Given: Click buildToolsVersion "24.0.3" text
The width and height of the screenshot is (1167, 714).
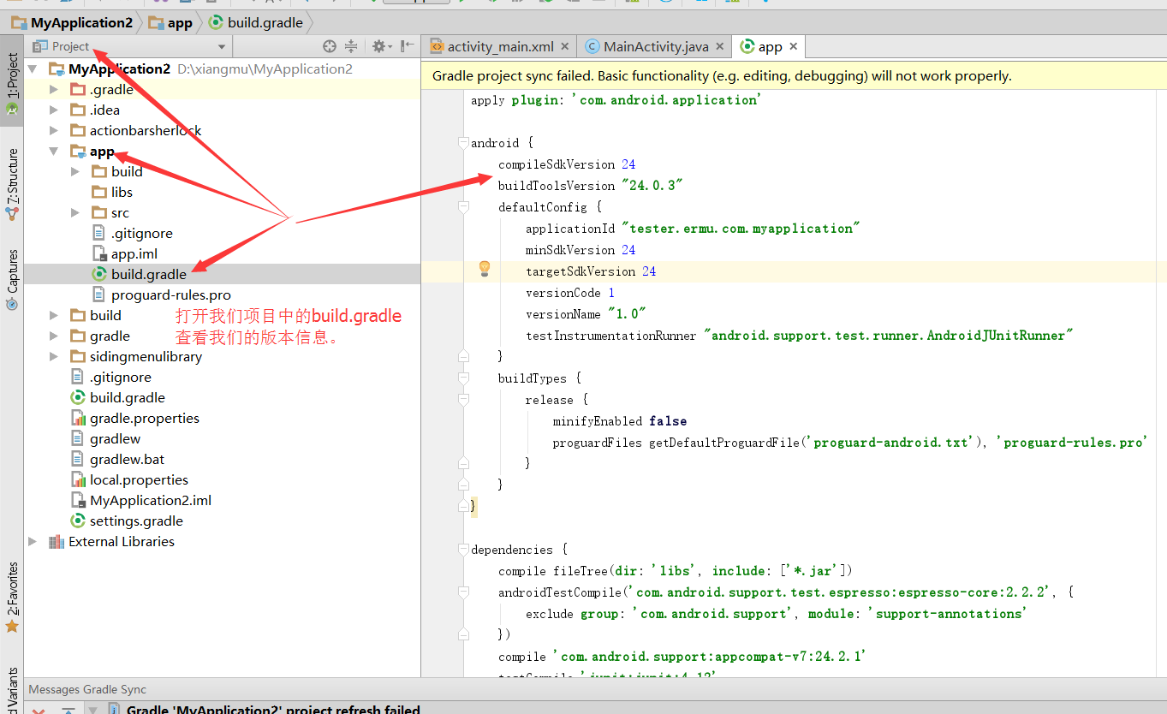Looking at the screenshot, I should 591,186.
